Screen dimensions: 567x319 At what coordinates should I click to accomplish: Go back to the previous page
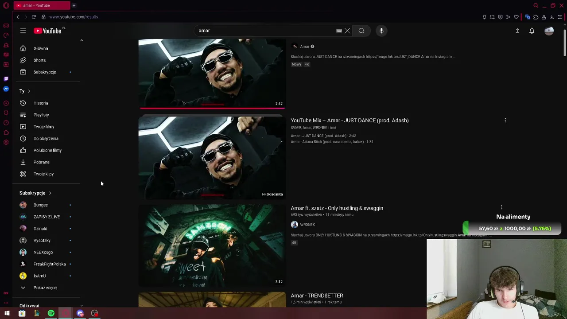click(18, 17)
